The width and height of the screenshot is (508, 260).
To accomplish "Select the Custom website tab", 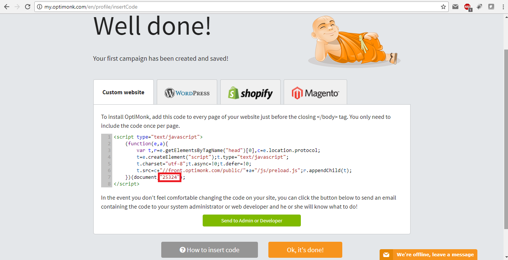I will pyautogui.click(x=124, y=92).
